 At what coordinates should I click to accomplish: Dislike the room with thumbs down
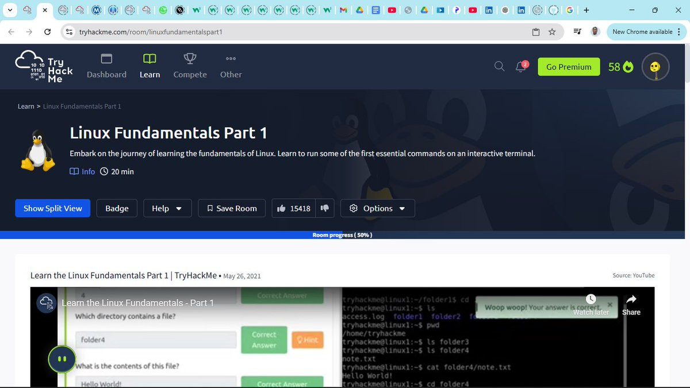coord(325,208)
